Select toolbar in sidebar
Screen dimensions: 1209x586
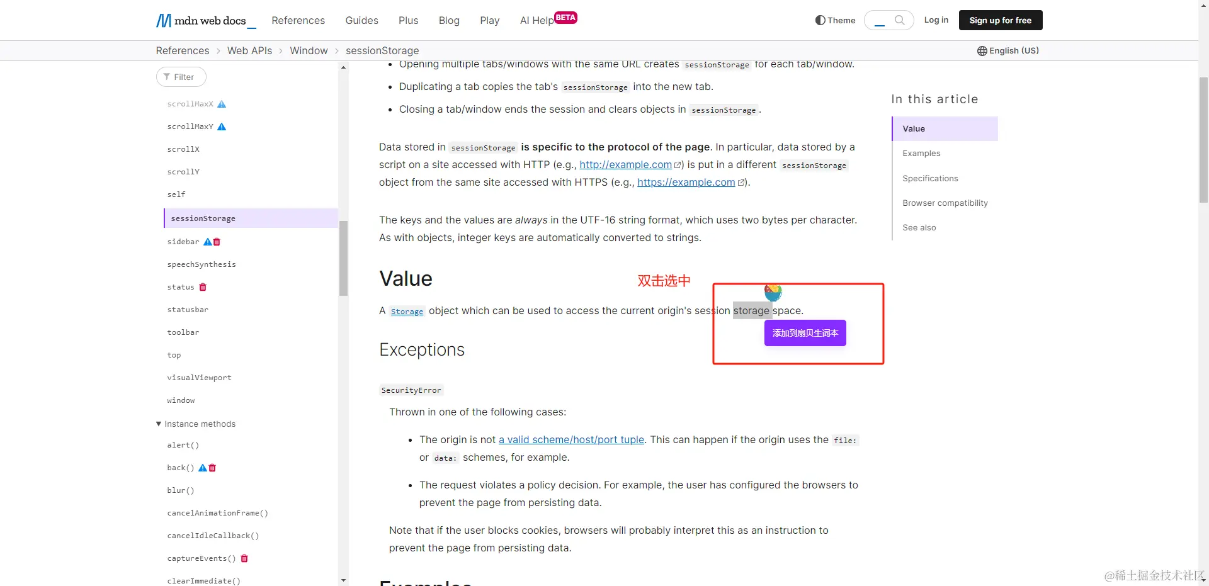pos(183,332)
